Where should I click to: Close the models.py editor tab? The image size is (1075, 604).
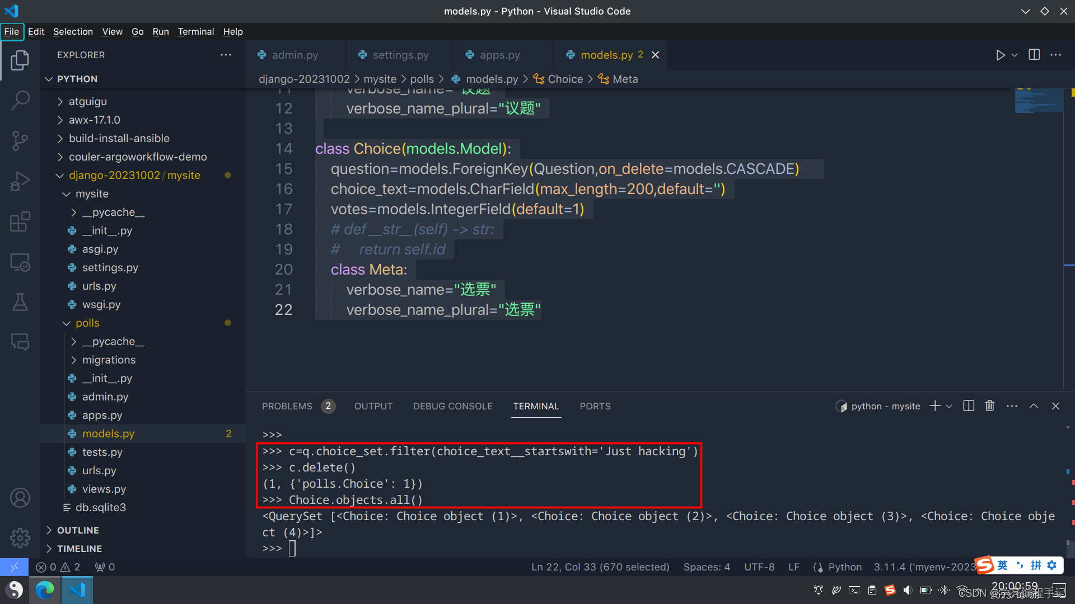[x=655, y=55]
